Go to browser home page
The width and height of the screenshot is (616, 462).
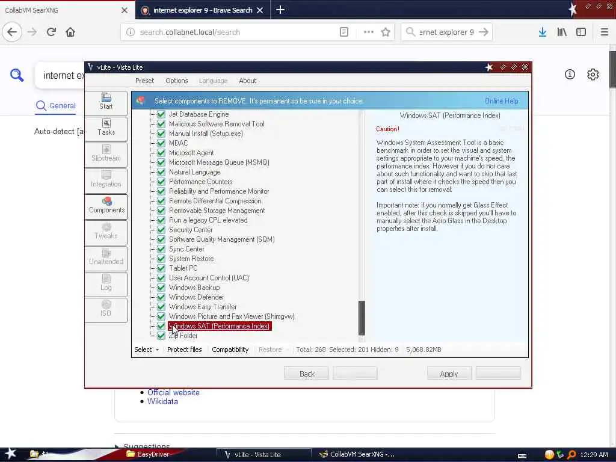[70, 32]
